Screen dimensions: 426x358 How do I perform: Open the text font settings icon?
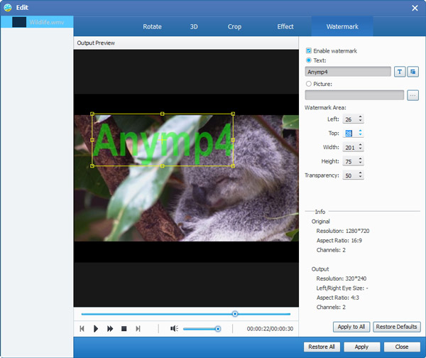400,72
